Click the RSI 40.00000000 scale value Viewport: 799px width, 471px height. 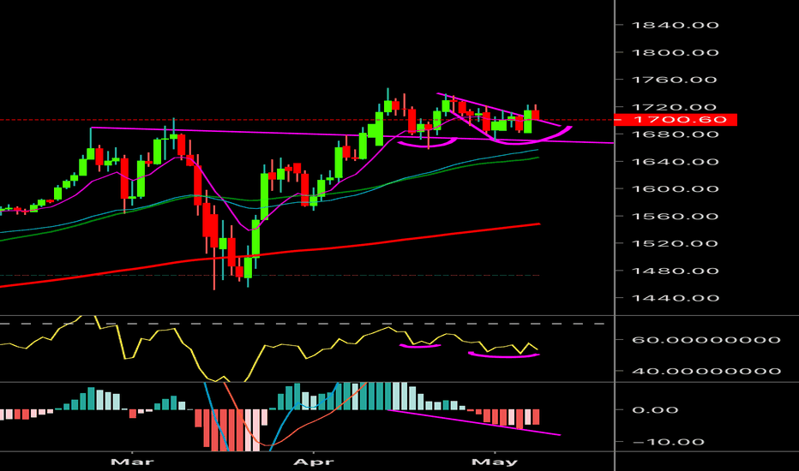pyautogui.click(x=706, y=371)
